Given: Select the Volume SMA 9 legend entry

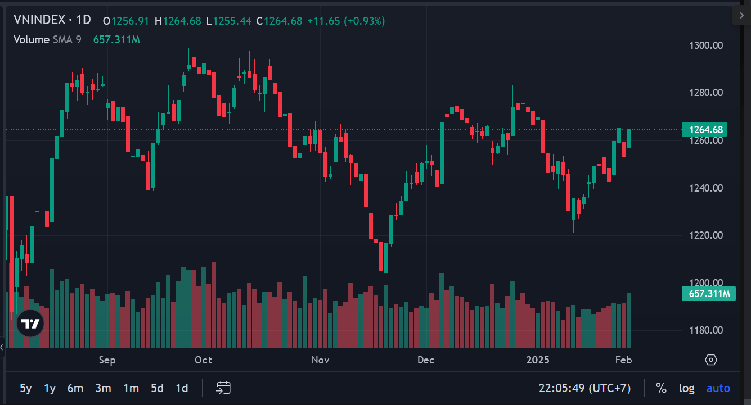Looking at the screenshot, I should (47, 39).
